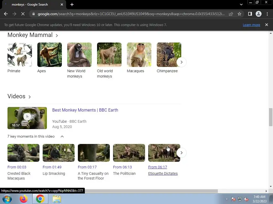Open a new tab

(72, 5)
